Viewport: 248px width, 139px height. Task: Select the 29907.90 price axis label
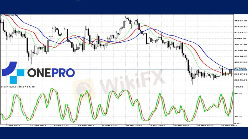pyautogui.click(x=241, y=74)
